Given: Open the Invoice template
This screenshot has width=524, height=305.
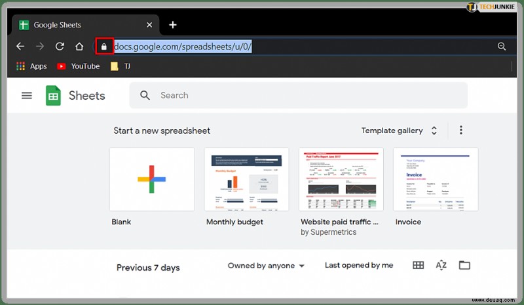Looking at the screenshot, I should 436,180.
